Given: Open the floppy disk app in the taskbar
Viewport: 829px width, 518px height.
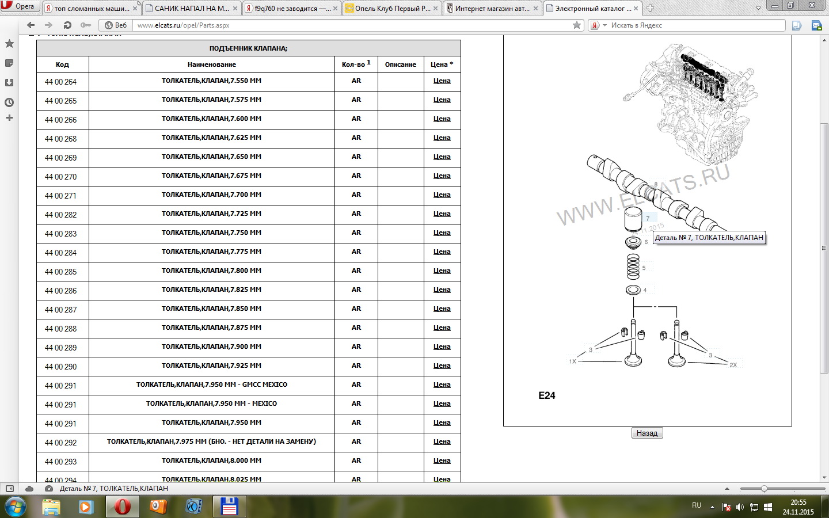Looking at the screenshot, I should coord(229,506).
